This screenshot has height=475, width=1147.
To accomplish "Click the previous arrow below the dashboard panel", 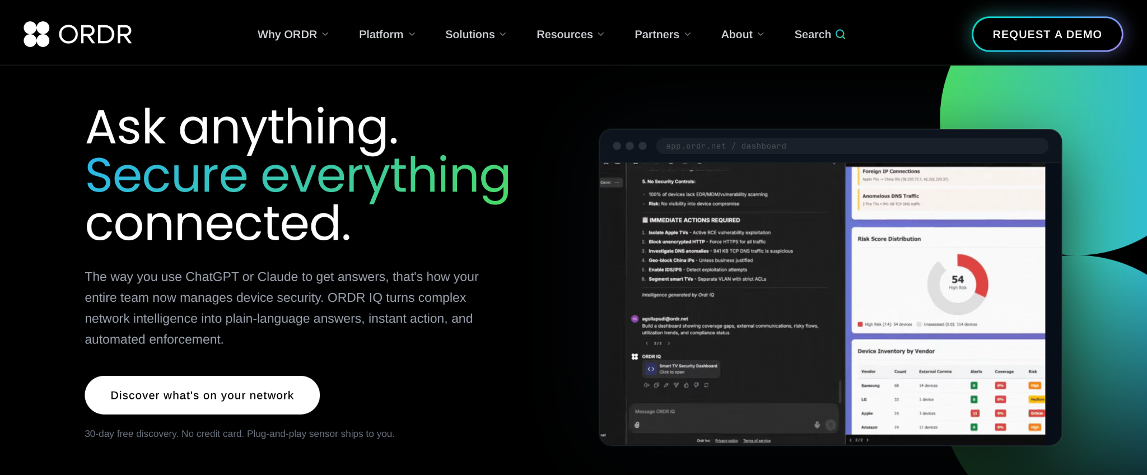I will coord(851,440).
